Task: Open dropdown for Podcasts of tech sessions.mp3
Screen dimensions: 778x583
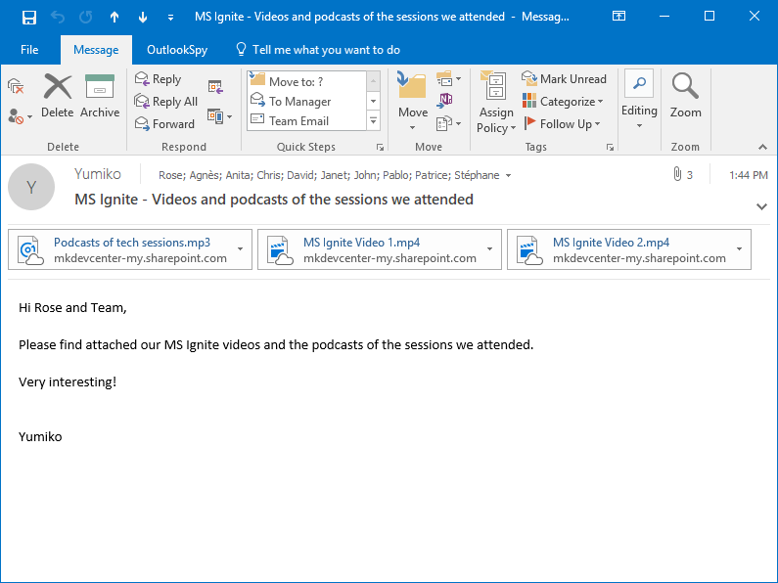Action: [240, 249]
